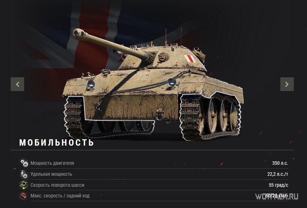The height and width of the screenshot is (208, 307).
Task: Click the top speed speedometer icon
Action: (x=23, y=196)
